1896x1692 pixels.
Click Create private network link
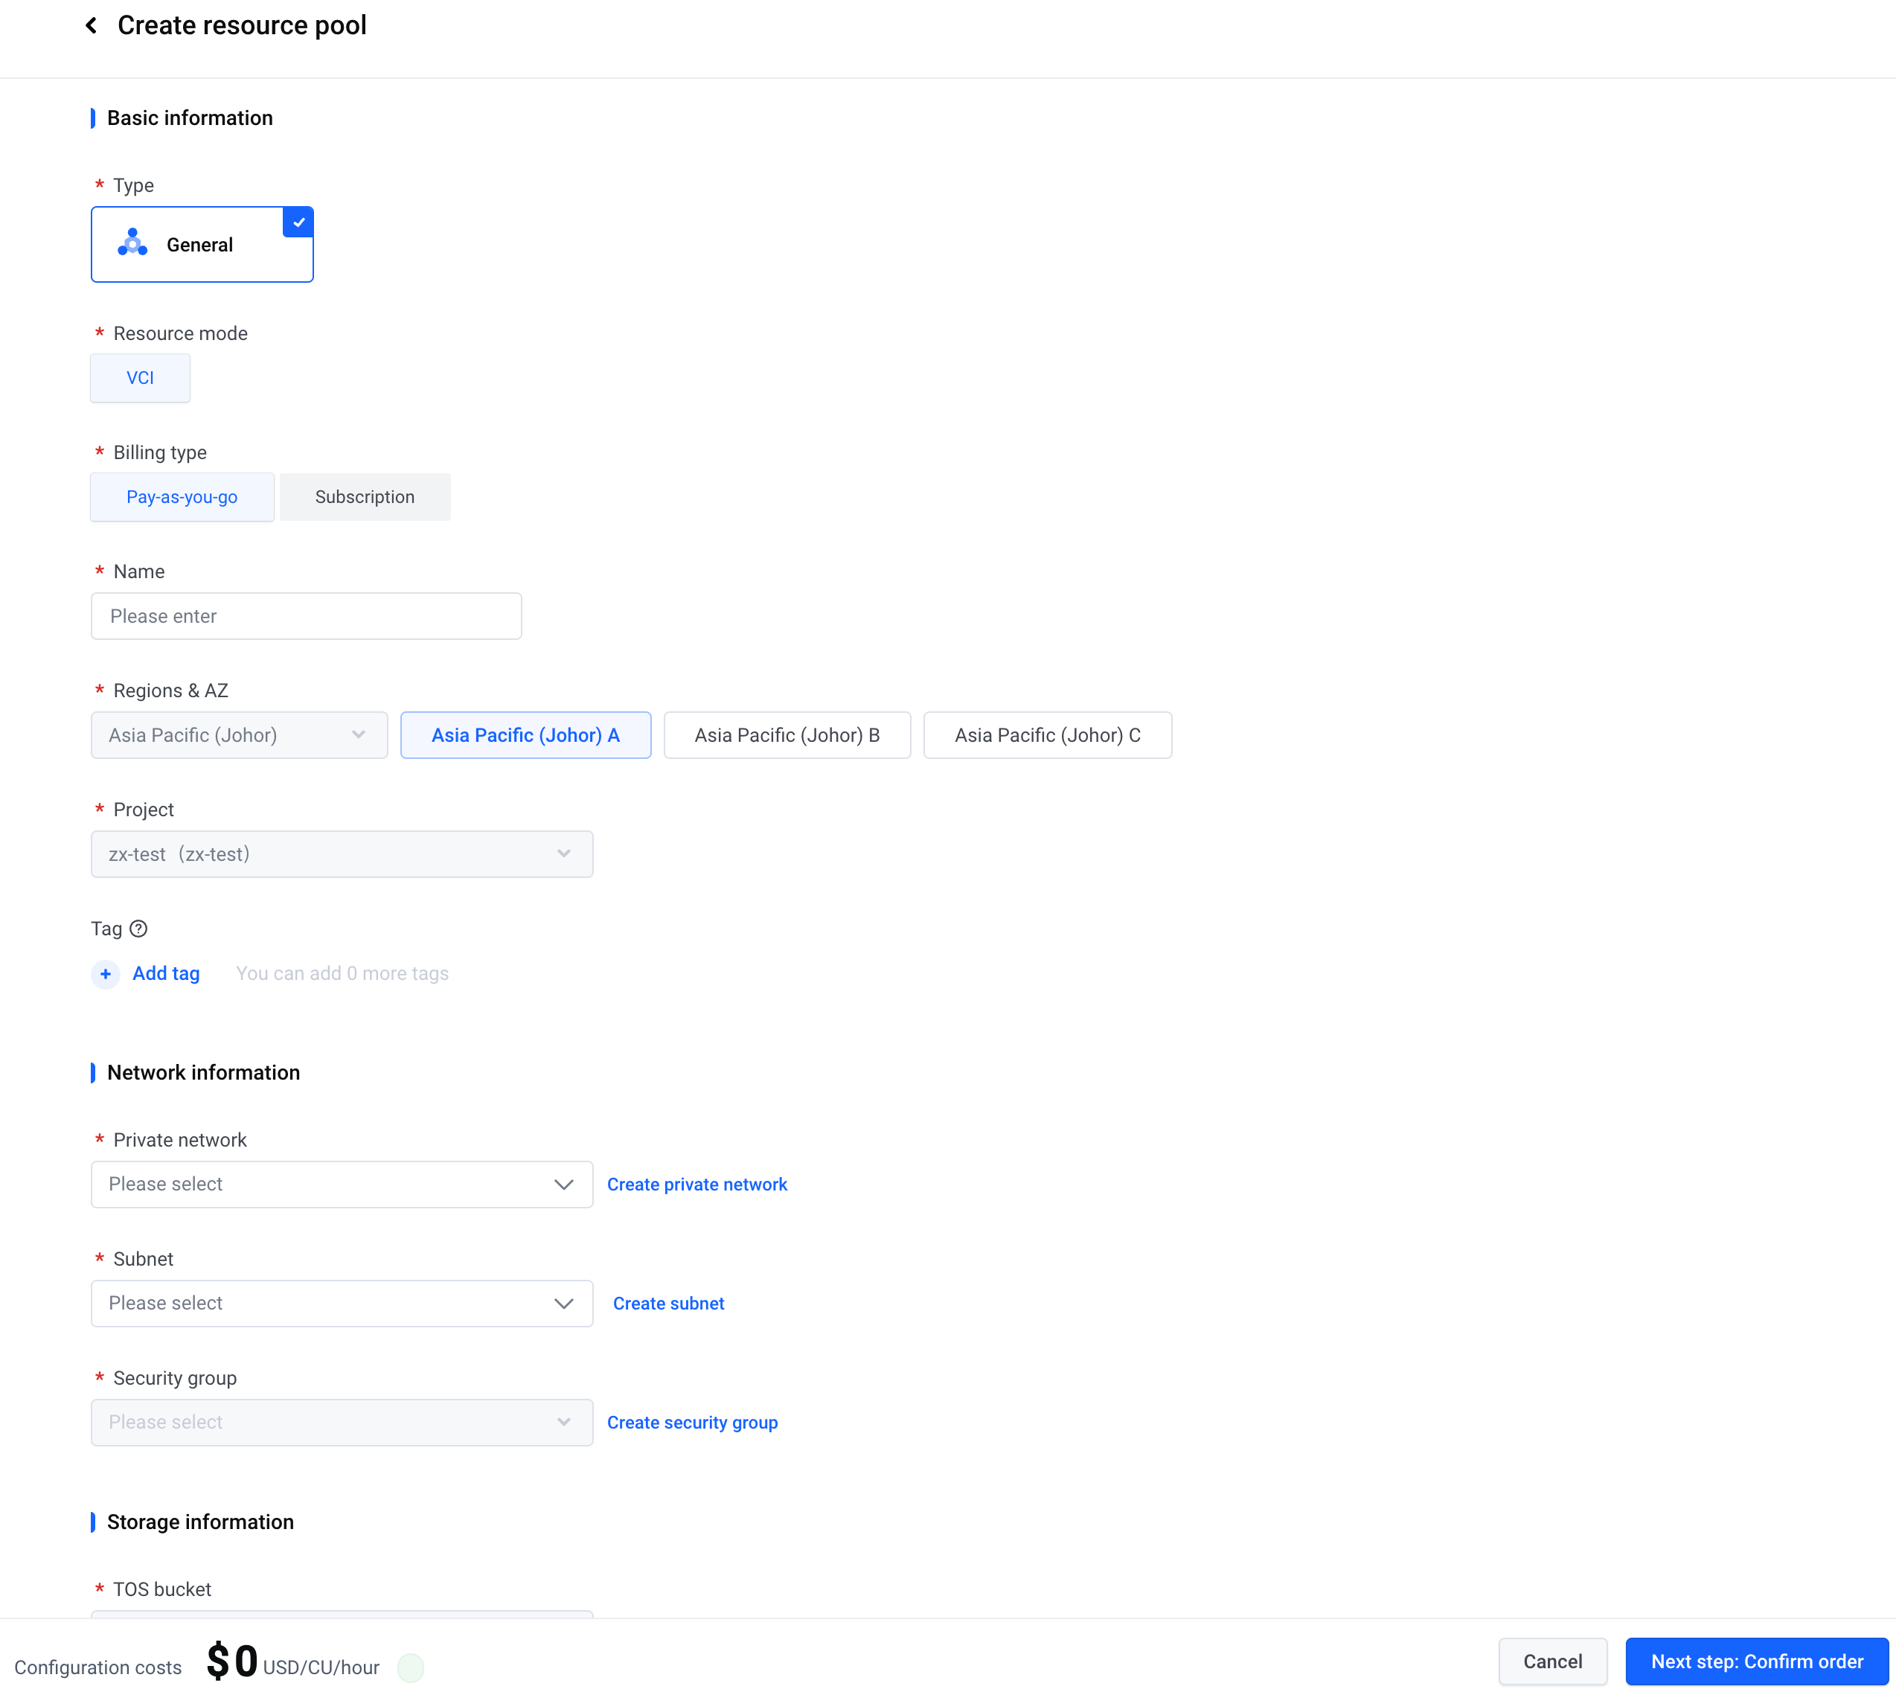tap(696, 1185)
